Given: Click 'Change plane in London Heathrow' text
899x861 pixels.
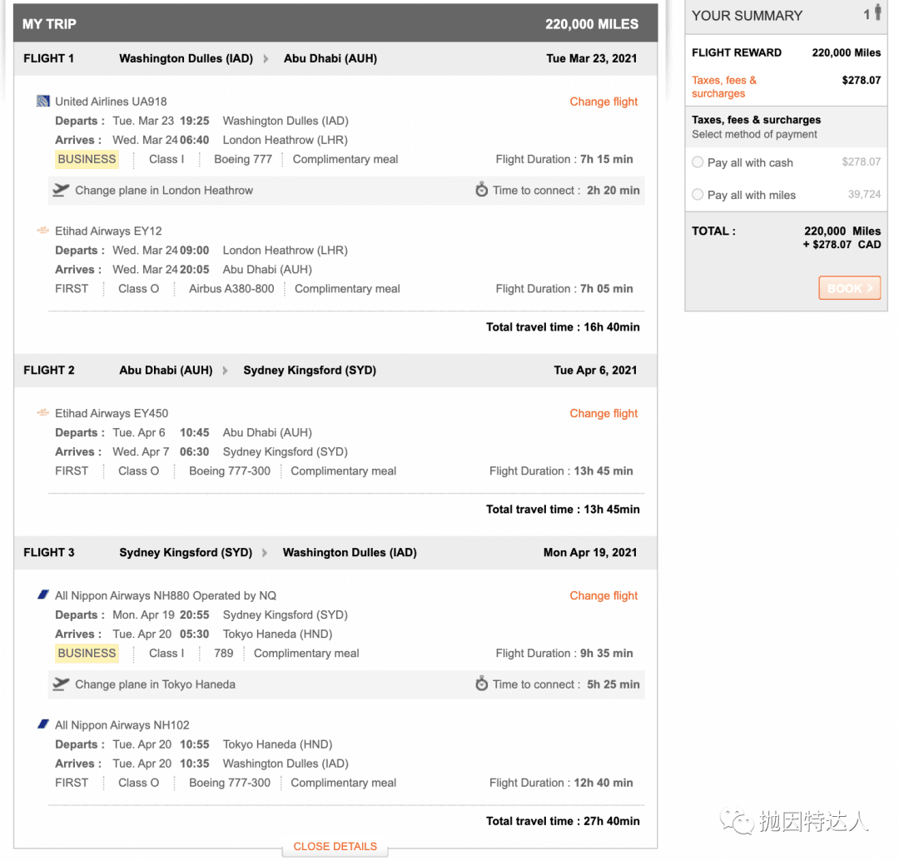Looking at the screenshot, I should click(164, 191).
